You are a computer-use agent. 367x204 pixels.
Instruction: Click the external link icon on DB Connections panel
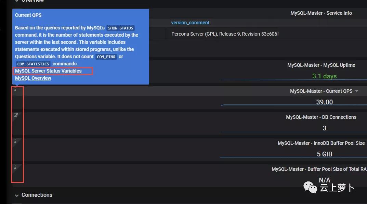16,115
